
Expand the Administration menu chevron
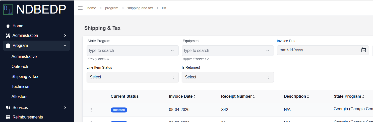click(65, 36)
